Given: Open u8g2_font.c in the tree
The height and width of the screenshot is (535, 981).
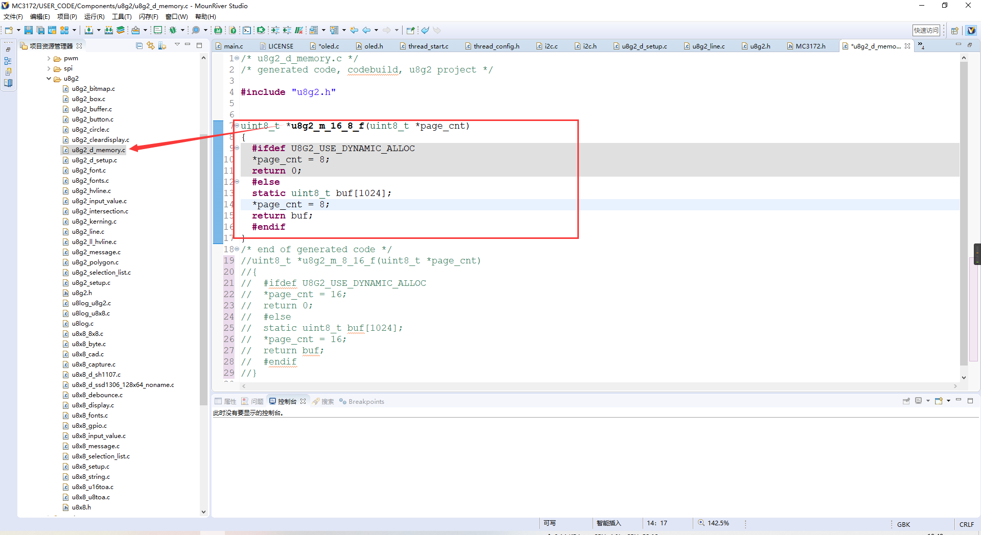Looking at the screenshot, I should (x=89, y=171).
